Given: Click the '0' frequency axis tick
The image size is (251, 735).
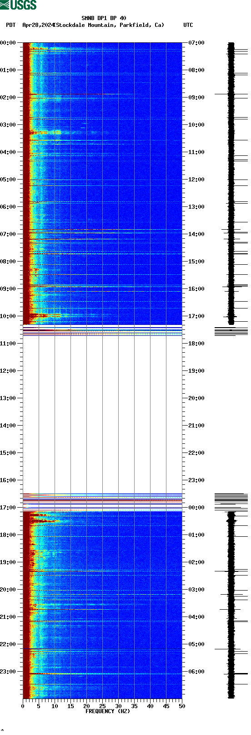Looking at the screenshot, I should tap(23, 706).
